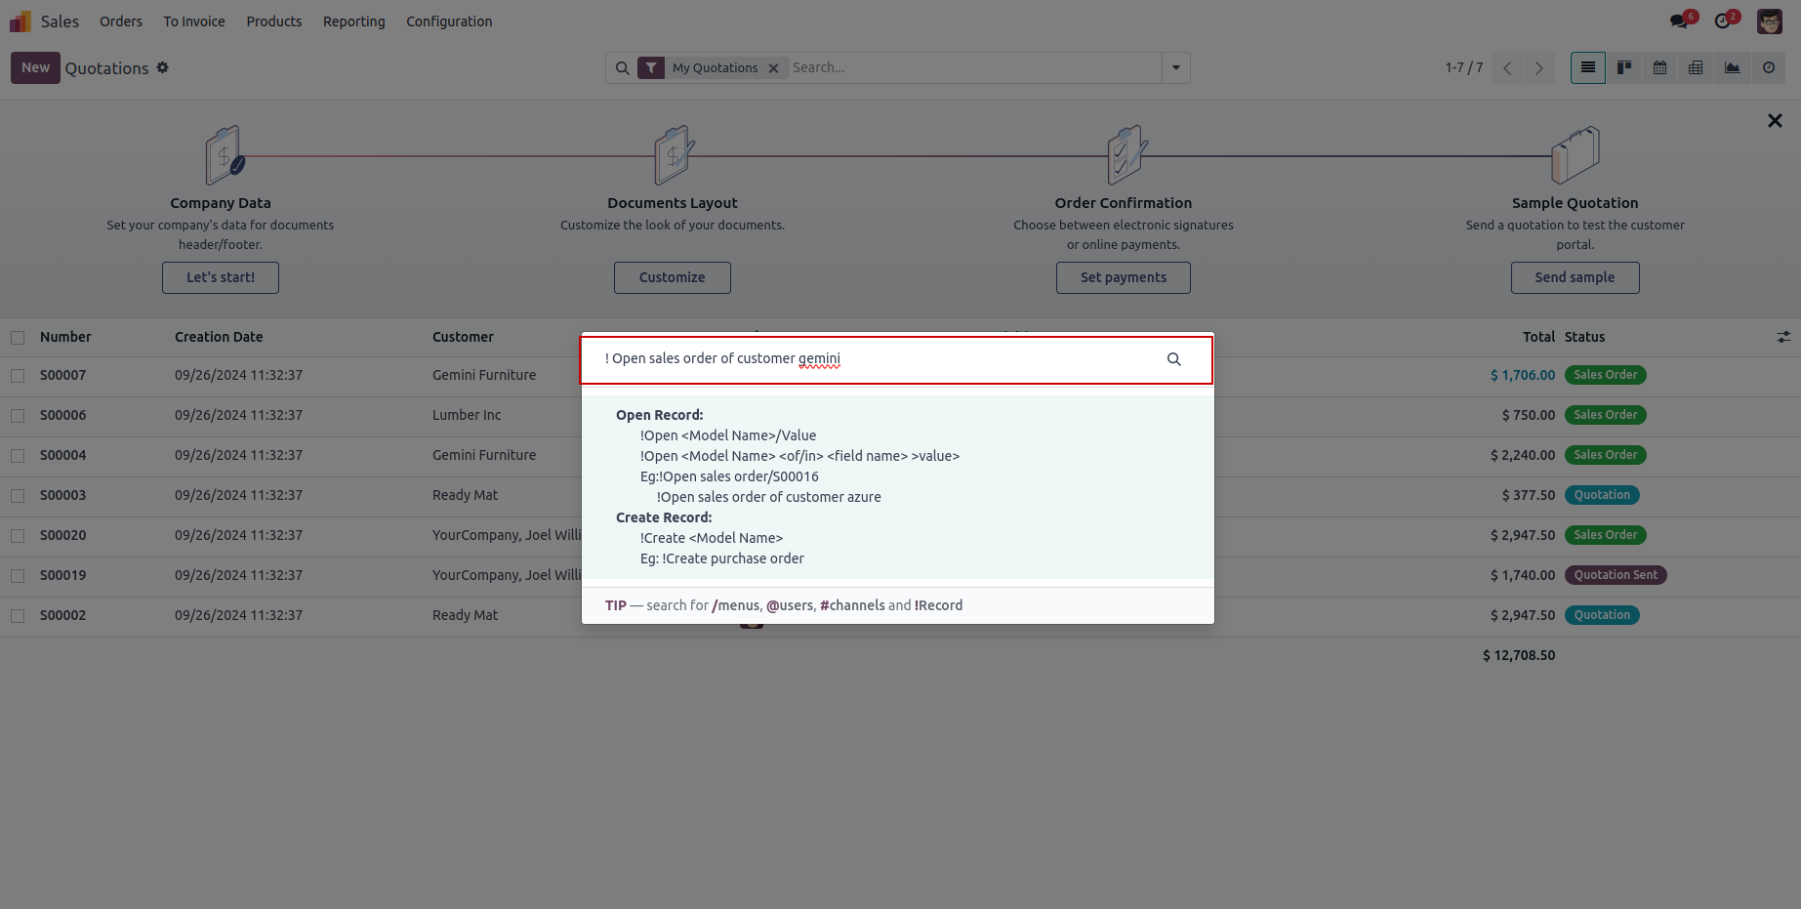Image resolution: width=1801 pixels, height=909 pixels.
Task: Expand the search filter options dropdown
Action: click(x=1175, y=67)
